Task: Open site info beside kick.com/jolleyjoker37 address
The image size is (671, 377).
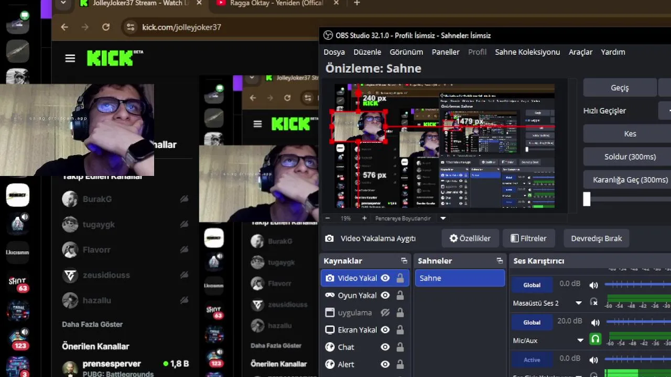Action: (131, 27)
